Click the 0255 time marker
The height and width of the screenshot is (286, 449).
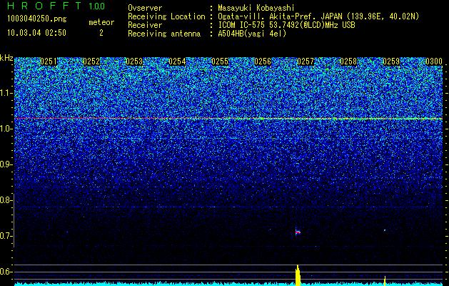click(x=220, y=61)
